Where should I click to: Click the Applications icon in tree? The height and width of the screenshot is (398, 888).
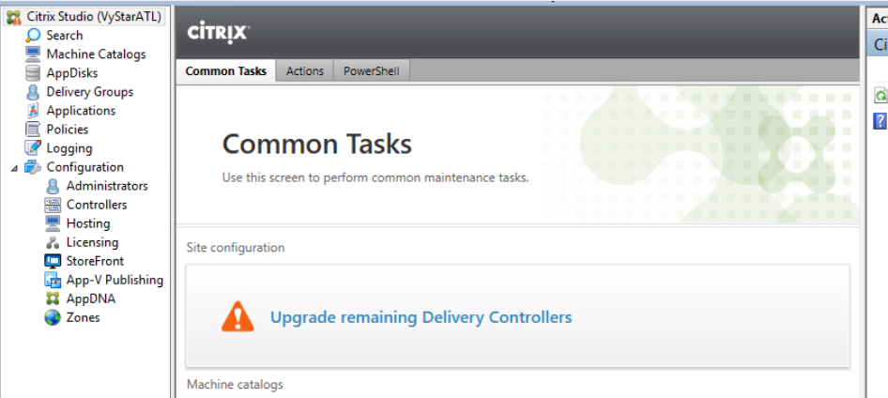tap(34, 111)
